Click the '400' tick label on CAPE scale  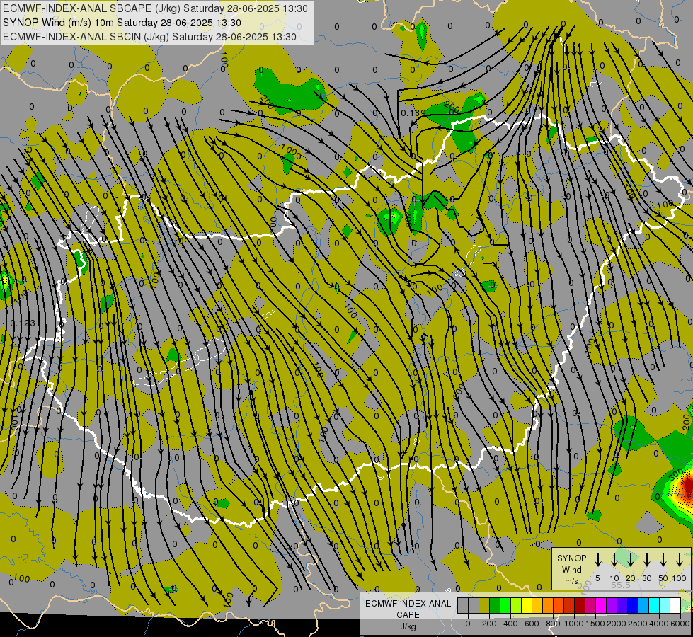[510, 624]
